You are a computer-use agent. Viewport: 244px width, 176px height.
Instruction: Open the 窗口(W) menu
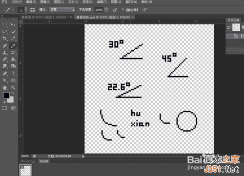tap(131, 2)
